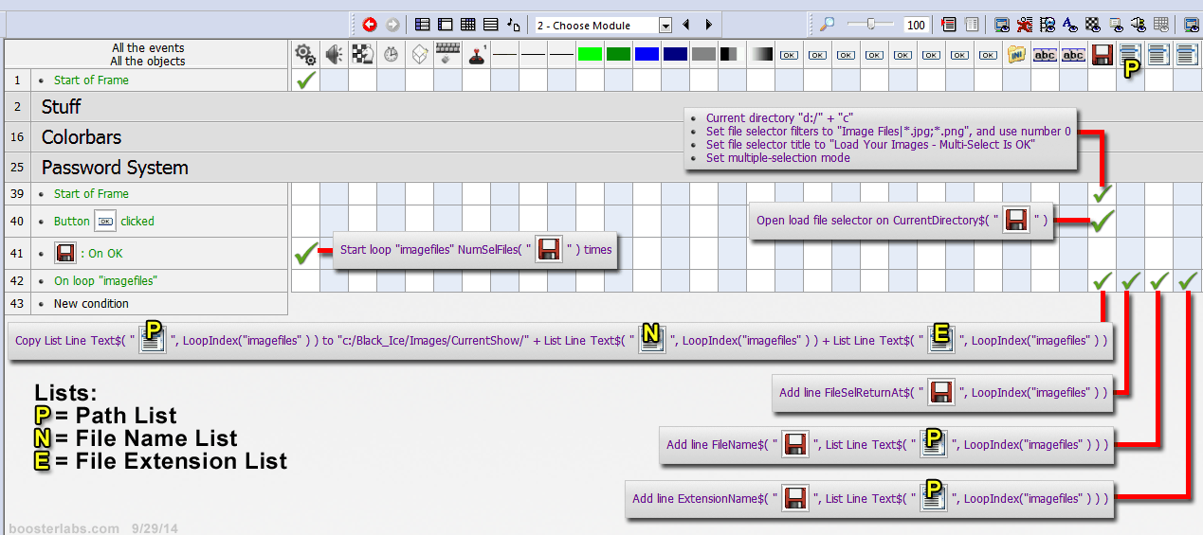Toggle the checkmark in event line 1
Image resolution: width=1203 pixels, height=535 pixels.
coord(305,80)
